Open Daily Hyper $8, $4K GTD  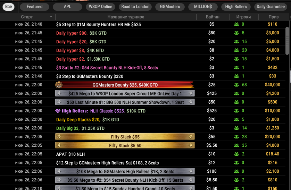coord(80,50)
